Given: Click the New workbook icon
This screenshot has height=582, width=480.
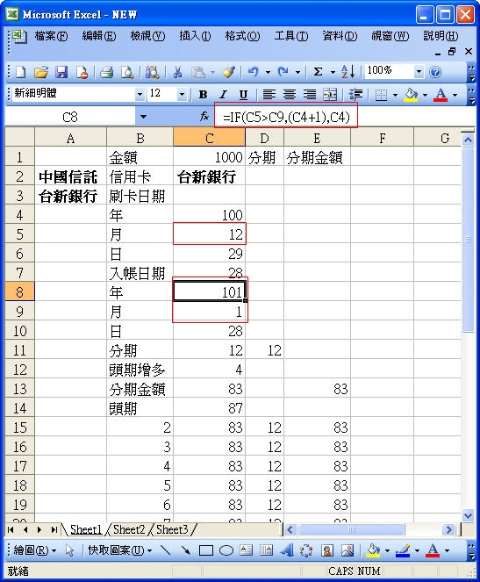Looking at the screenshot, I should coord(20,72).
